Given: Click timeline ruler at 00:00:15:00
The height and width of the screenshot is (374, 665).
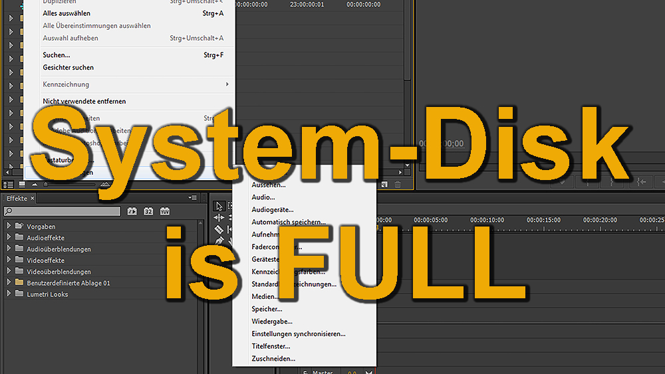Looking at the screenshot, I should click(x=543, y=221).
